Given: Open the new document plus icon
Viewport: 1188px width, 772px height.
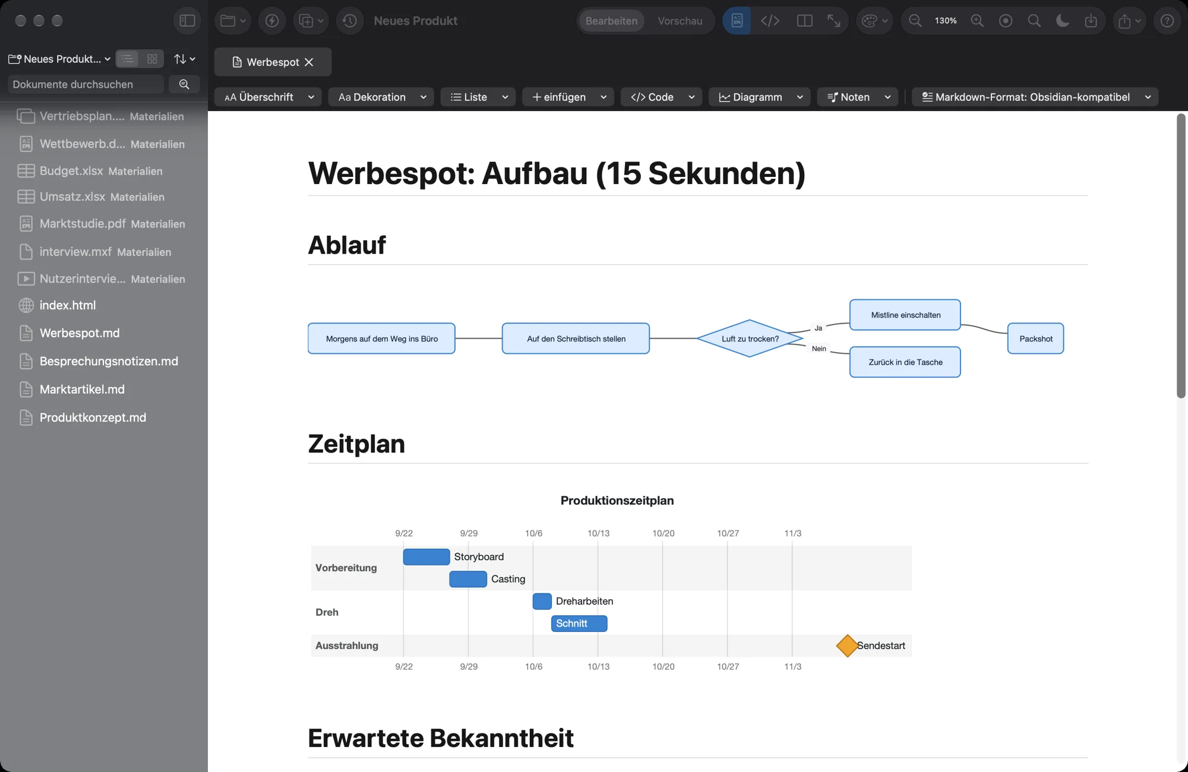Looking at the screenshot, I should point(311,21).
